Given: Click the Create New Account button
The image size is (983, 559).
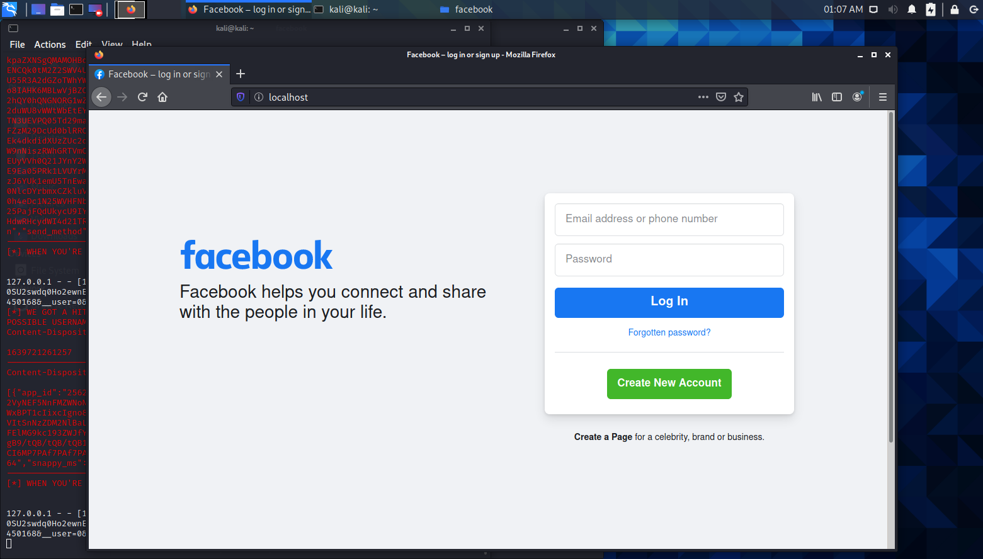Looking at the screenshot, I should coord(669,383).
